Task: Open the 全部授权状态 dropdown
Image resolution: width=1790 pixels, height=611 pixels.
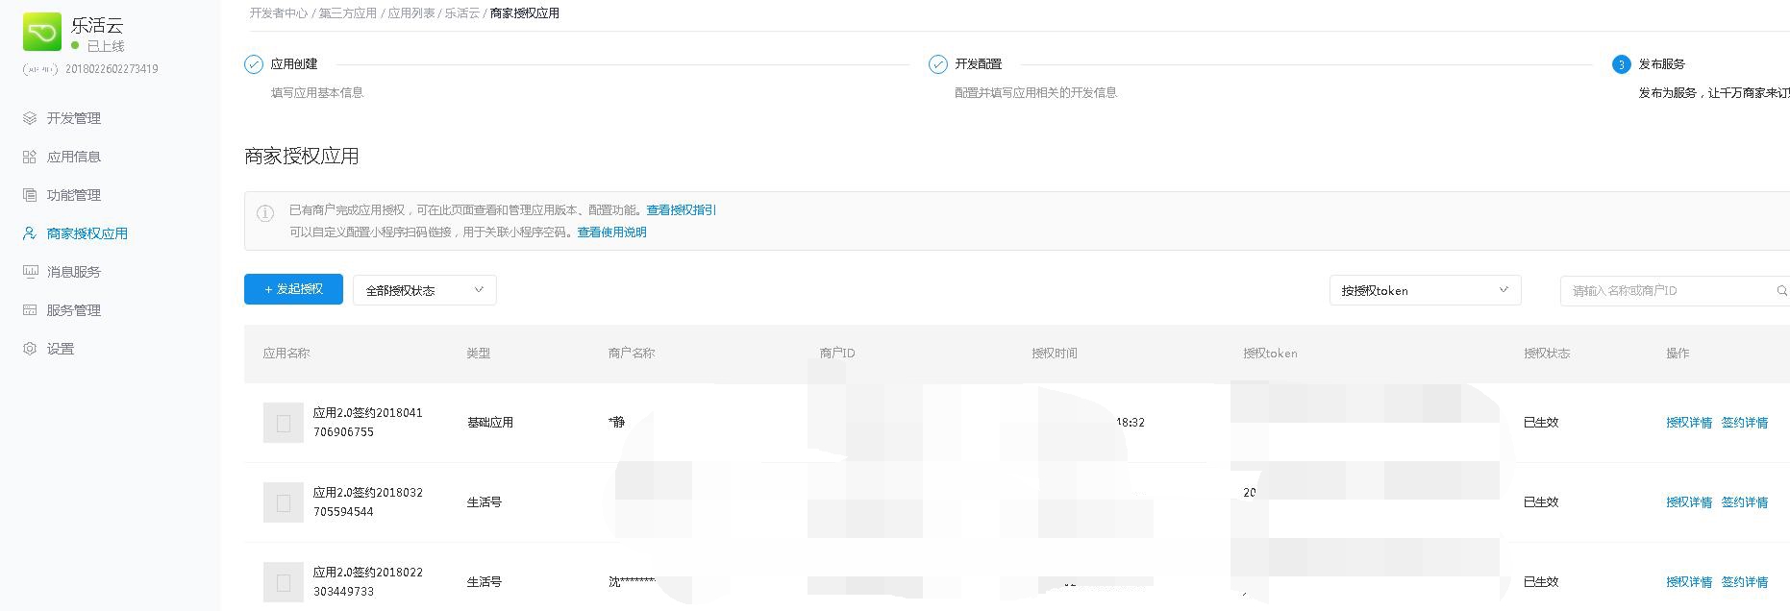Action: click(x=425, y=290)
